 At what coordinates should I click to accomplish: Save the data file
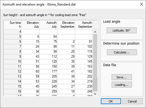pos(122,77)
